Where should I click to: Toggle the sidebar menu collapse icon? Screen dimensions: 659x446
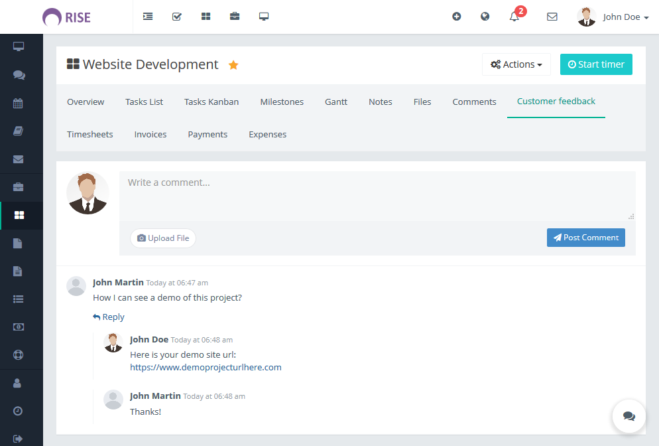(148, 17)
